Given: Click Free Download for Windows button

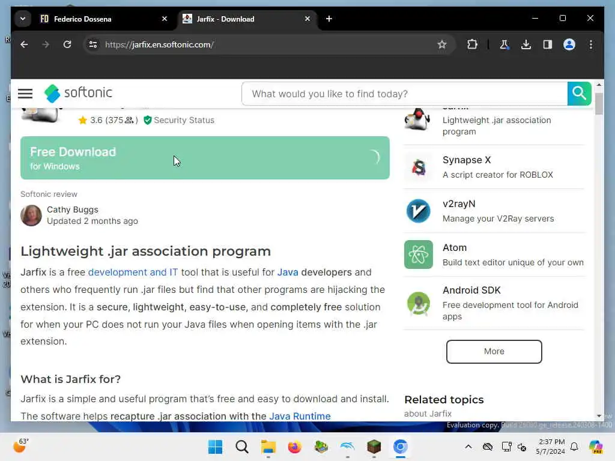Looking at the screenshot, I should [205, 158].
